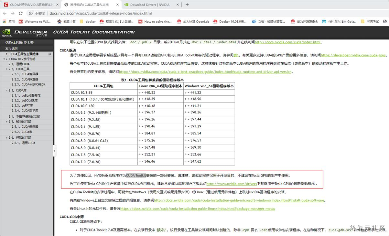Reload the current page
The height and width of the screenshot is (236, 389).
click(x=21, y=14)
